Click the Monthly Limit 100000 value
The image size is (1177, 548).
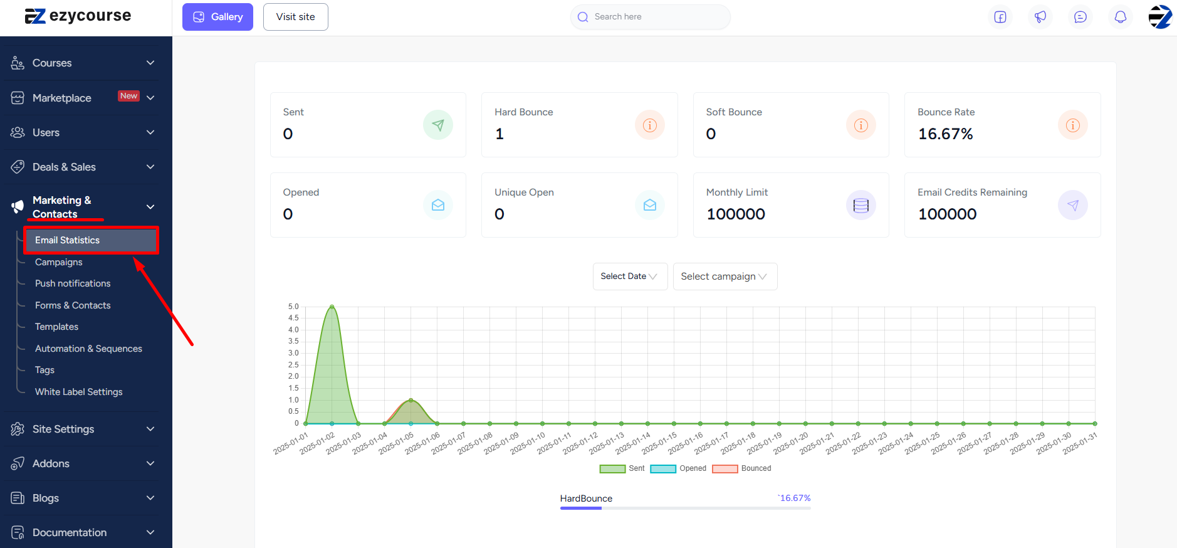click(736, 214)
